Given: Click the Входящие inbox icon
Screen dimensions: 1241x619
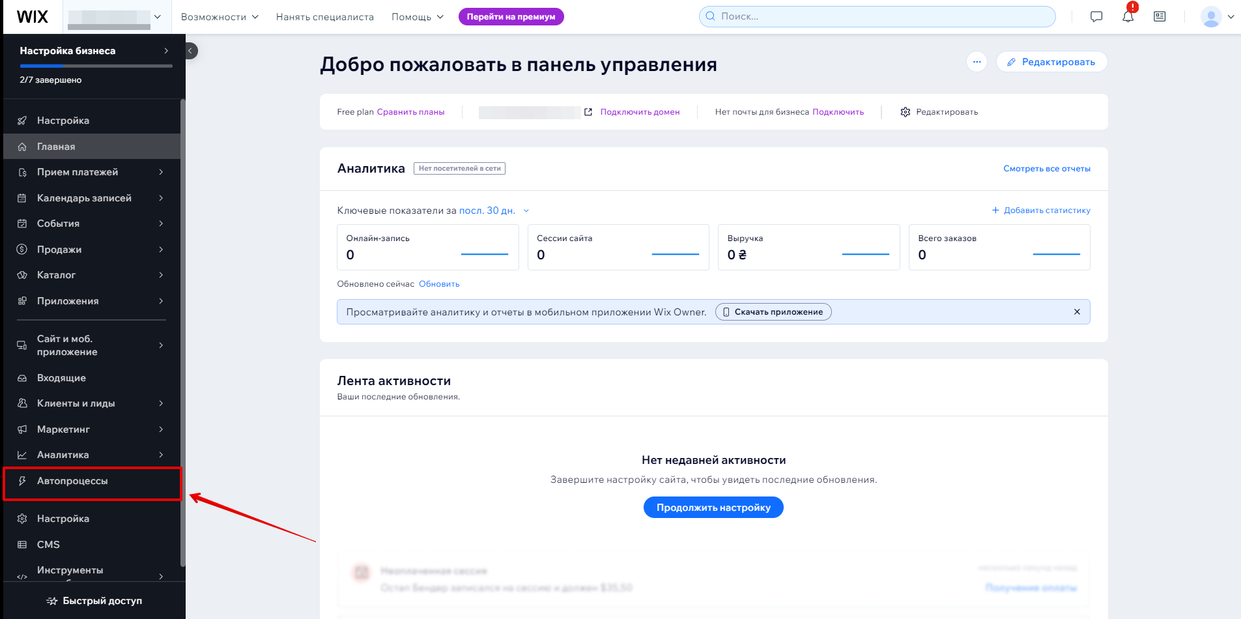Looking at the screenshot, I should 22,378.
